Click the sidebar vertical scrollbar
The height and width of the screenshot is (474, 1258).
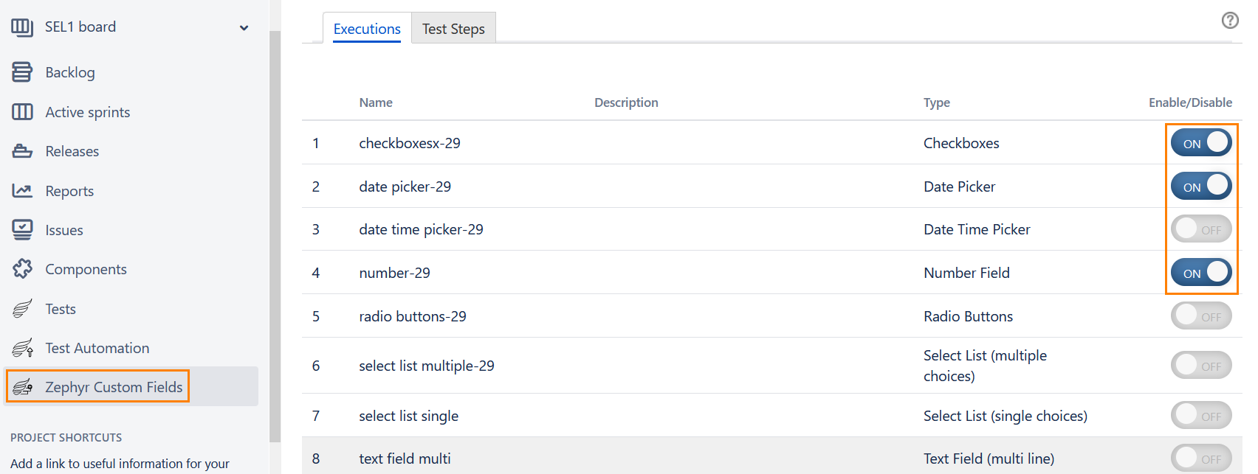coord(275,236)
